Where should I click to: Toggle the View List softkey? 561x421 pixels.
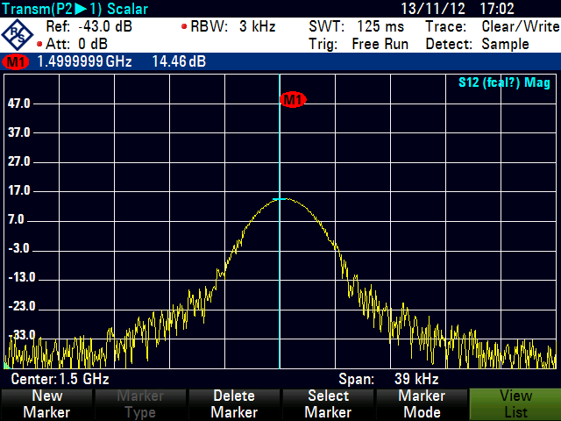pos(515,404)
